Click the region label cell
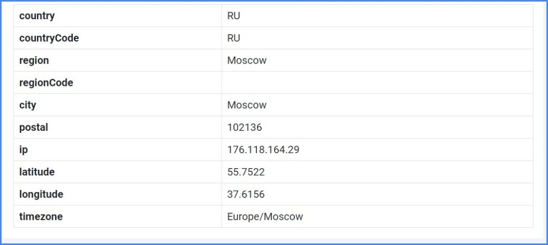This screenshot has height=245, width=548. [117, 60]
